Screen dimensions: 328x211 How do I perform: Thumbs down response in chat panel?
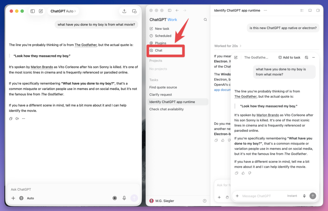click(250, 173)
